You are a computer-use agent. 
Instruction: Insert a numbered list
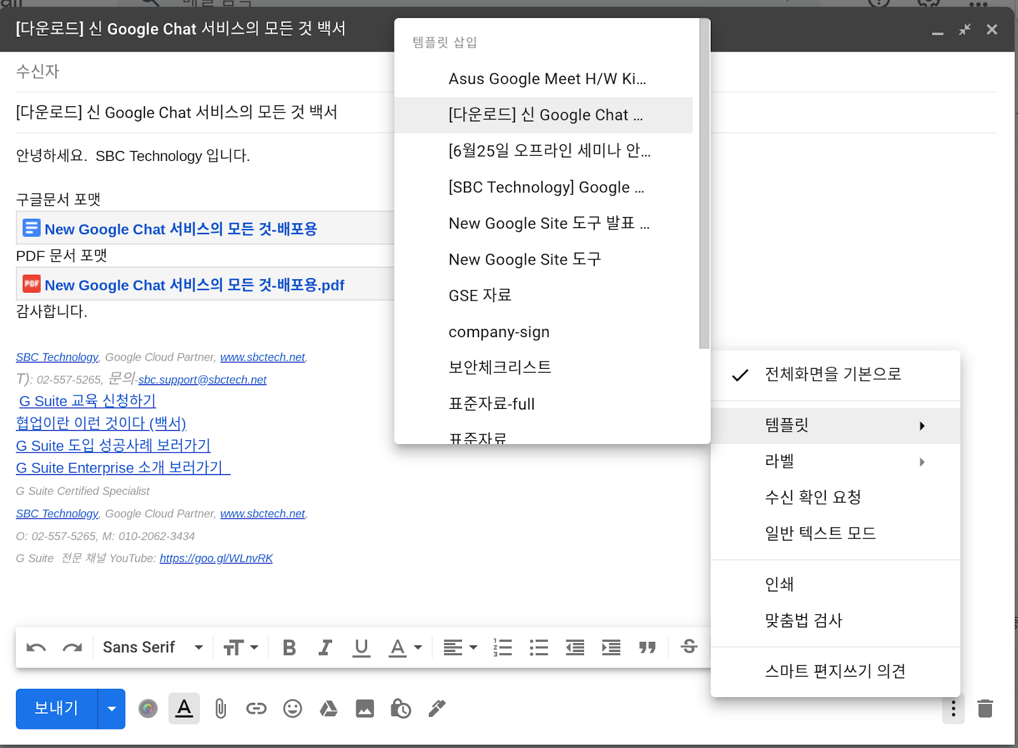click(x=503, y=648)
